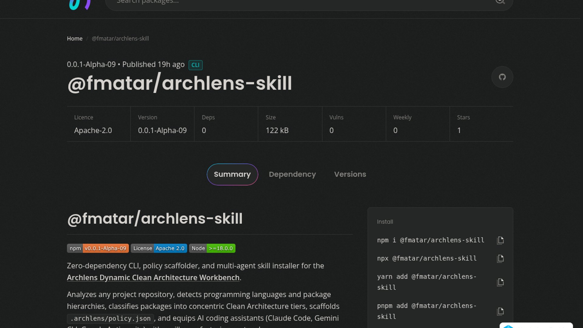Click the site logo in header
The width and height of the screenshot is (583, 328).
(80, 4)
